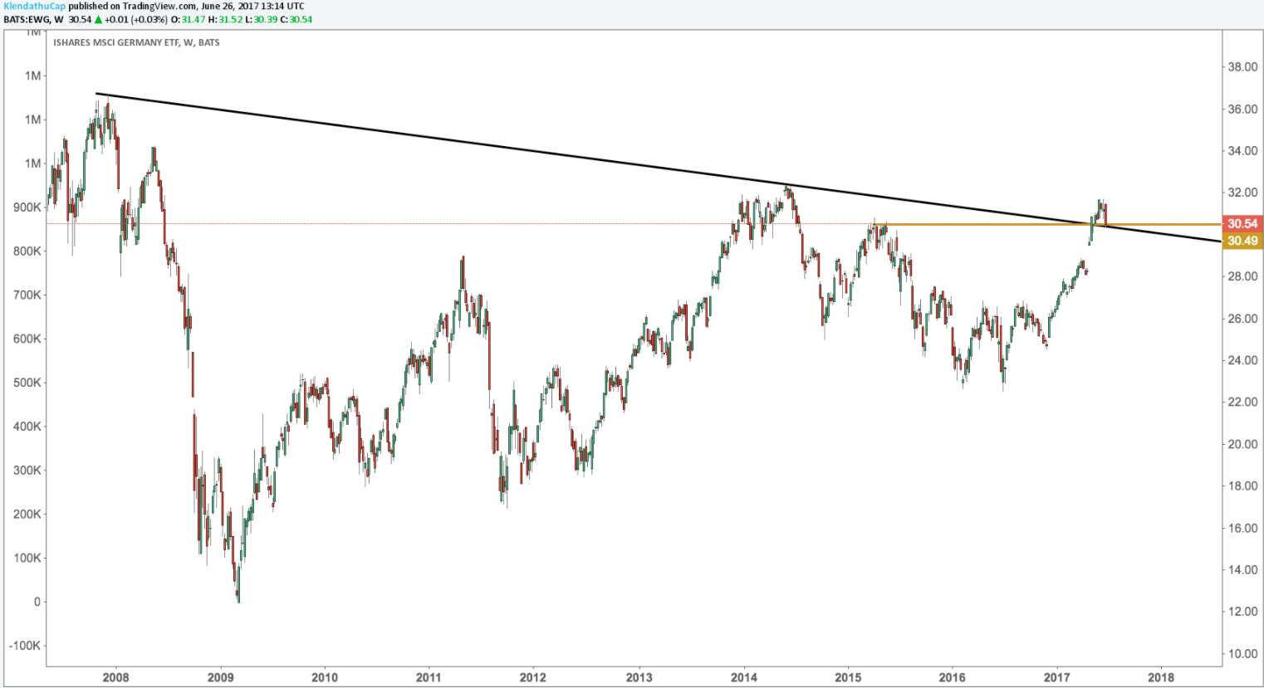Viewport: 1264px width, 688px height.
Task: Click the -100K volume axis label
Action: click(24, 646)
